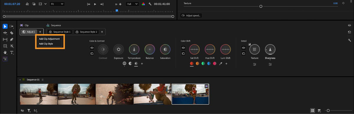This screenshot has height=114, width=354.
Task: Open the Fit zoom level dropdown
Action: [x=57, y=4]
